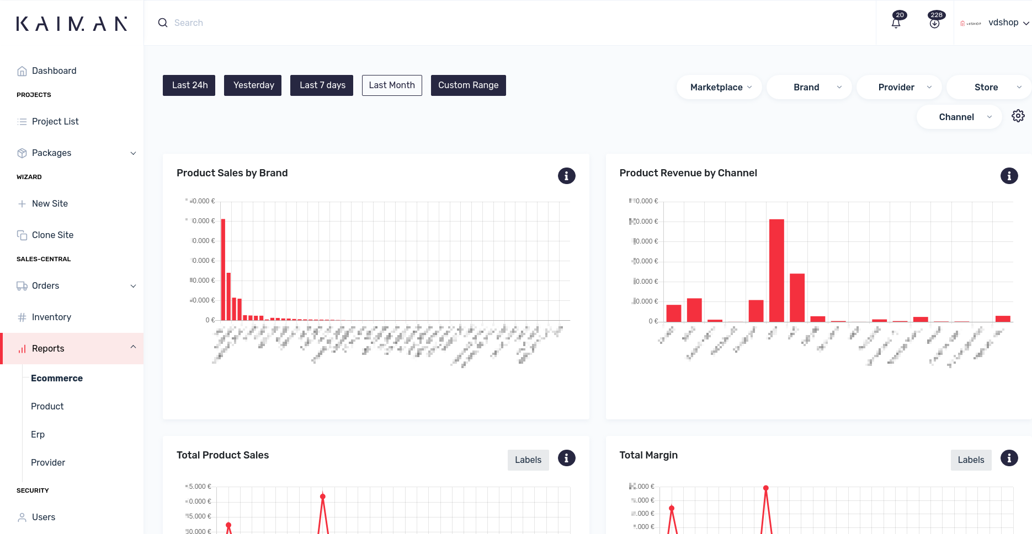Screen dimensions: 1032x534
Task: Open Dashboard from the sidebar
Action: coord(54,71)
